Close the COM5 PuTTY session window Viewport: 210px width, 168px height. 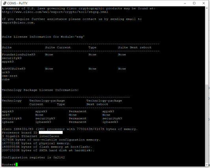[204, 3]
